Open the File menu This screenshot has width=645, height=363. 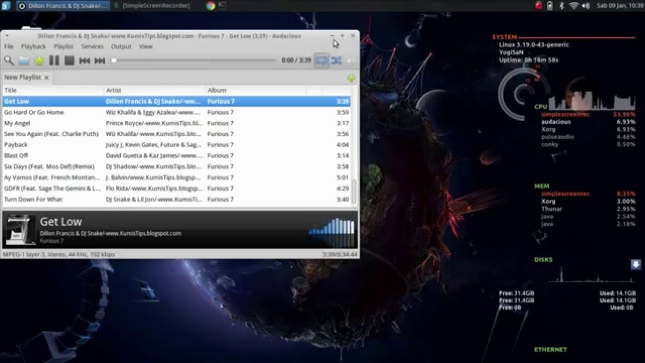(x=9, y=46)
